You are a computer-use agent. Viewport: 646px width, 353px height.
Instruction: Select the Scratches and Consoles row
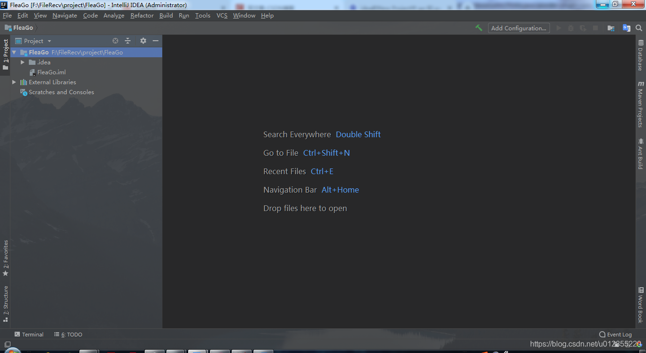pyautogui.click(x=86, y=92)
